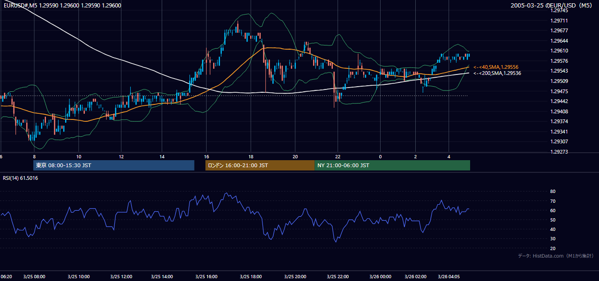
Task: Click the 3/25 18:00 time label
Action: point(251,276)
